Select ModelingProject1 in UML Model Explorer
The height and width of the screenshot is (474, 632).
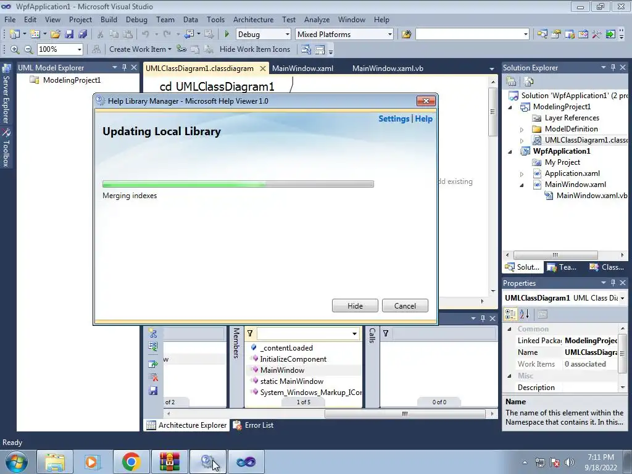(72, 80)
